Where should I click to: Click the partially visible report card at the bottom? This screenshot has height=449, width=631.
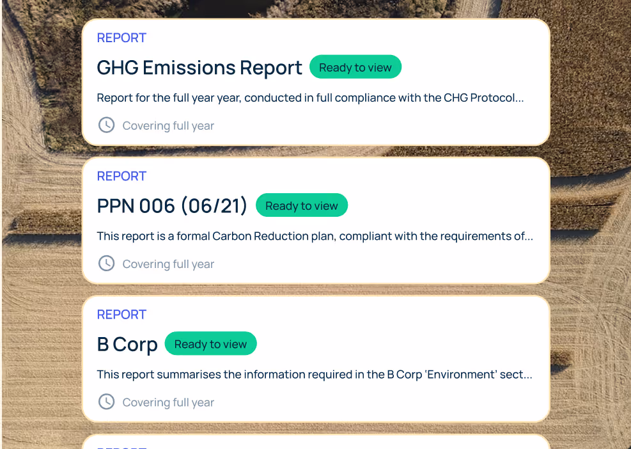(316, 443)
